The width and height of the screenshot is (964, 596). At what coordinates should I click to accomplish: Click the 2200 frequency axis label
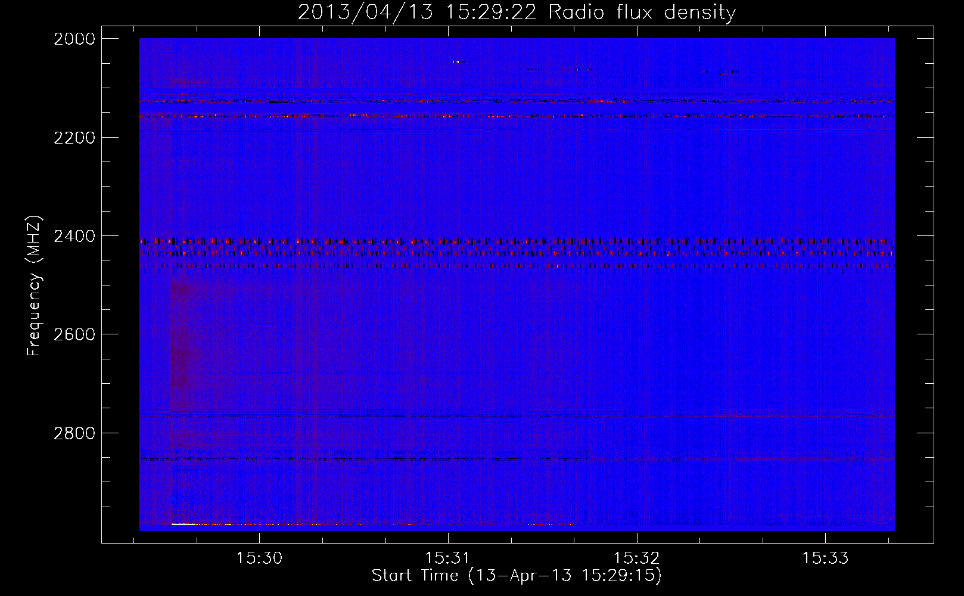click(x=74, y=138)
